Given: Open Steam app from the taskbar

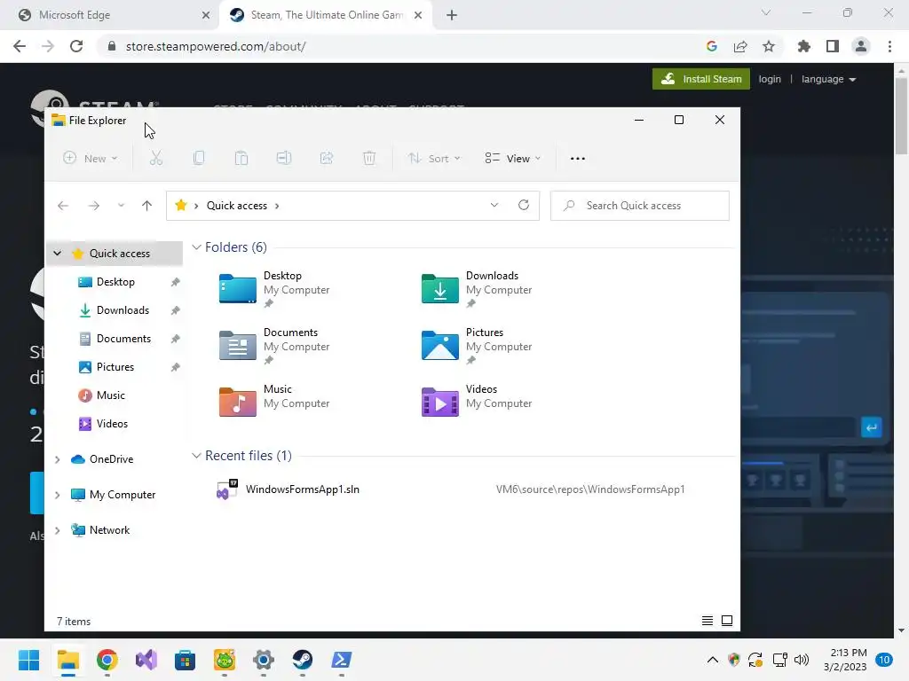Looking at the screenshot, I should click(302, 660).
